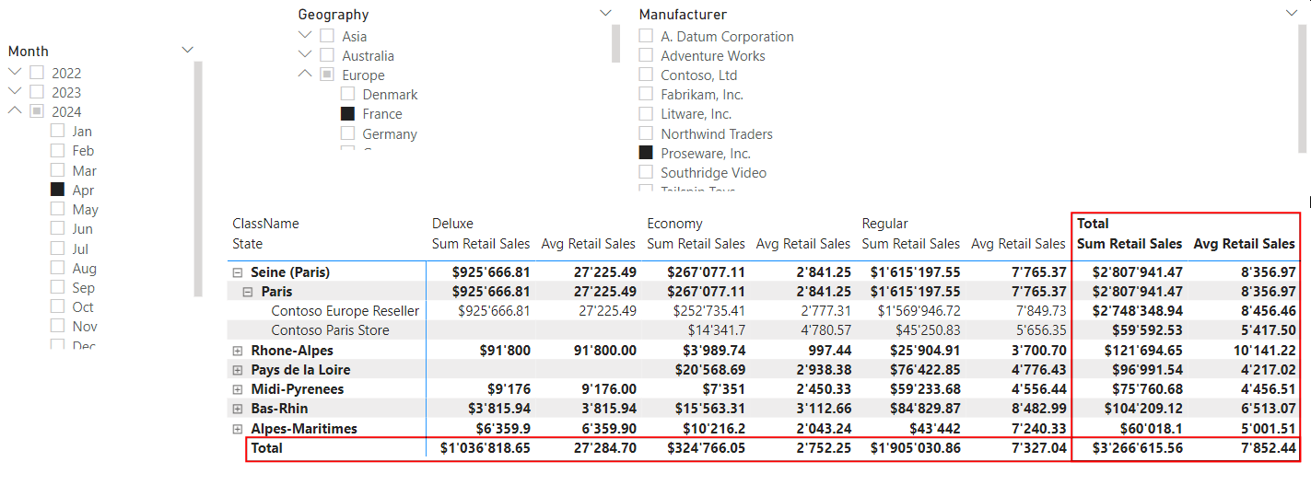Screen dimensions: 1311x485
Task: Expand the Bas-Rhin row
Action: tap(238, 409)
